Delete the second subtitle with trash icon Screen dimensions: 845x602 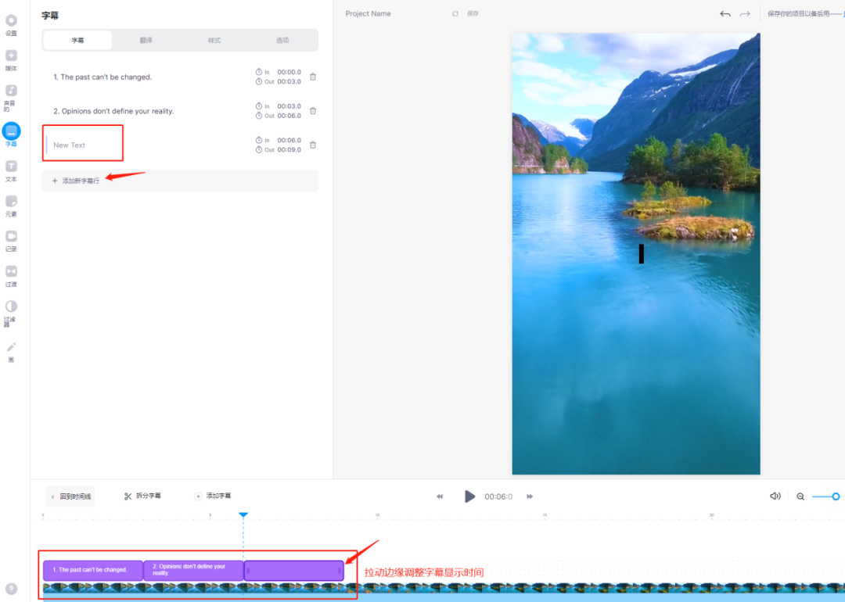[313, 111]
